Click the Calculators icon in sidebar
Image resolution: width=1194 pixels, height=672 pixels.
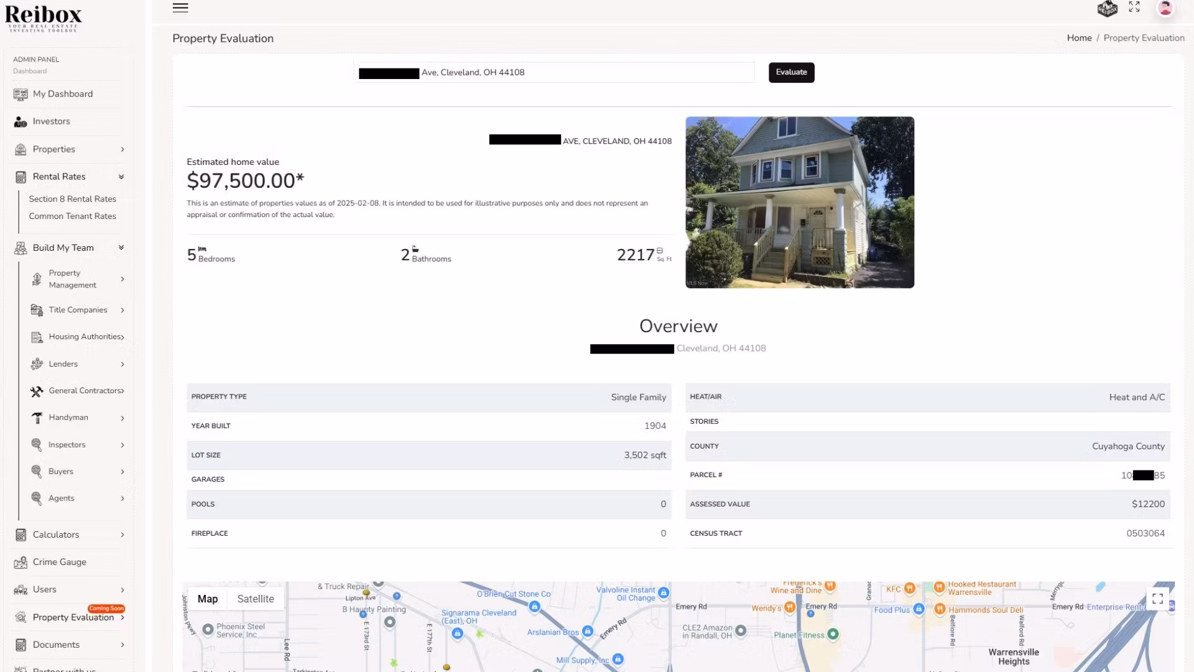21,535
